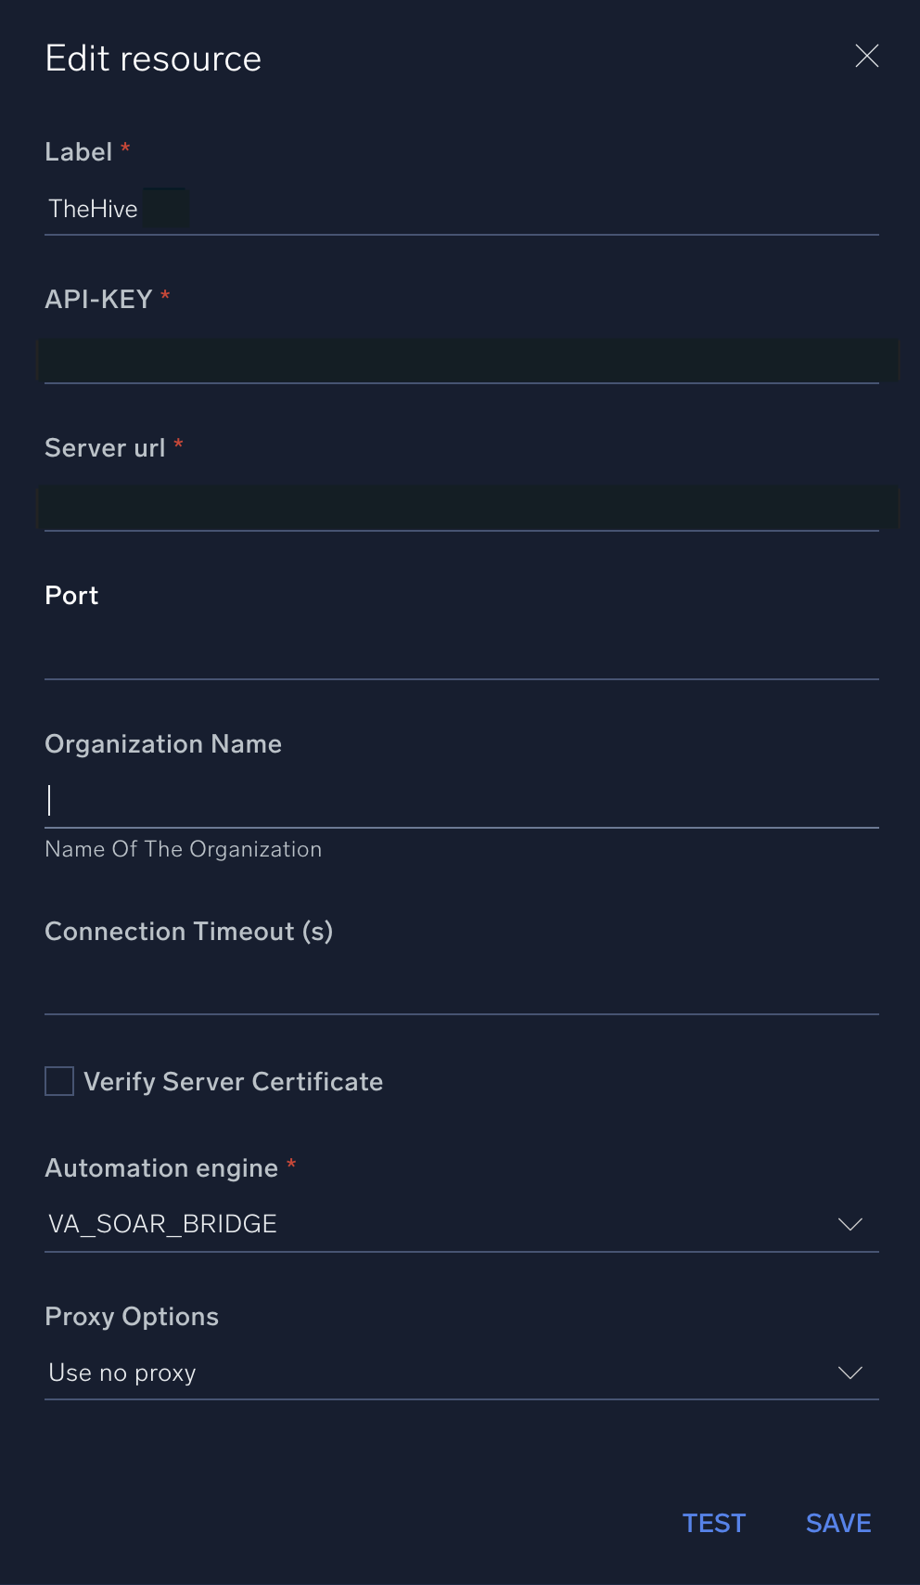This screenshot has height=1585, width=920.
Task: Click the Edit resource dialog title
Action: coord(152,58)
